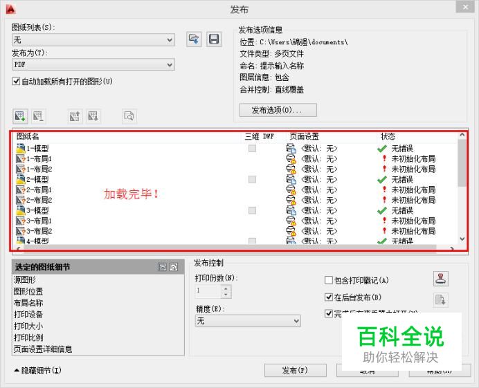Click the sheet list vertical scrollbar thumb
Image resolution: width=479 pixels, height=388 pixels.
tap(462, 163)
